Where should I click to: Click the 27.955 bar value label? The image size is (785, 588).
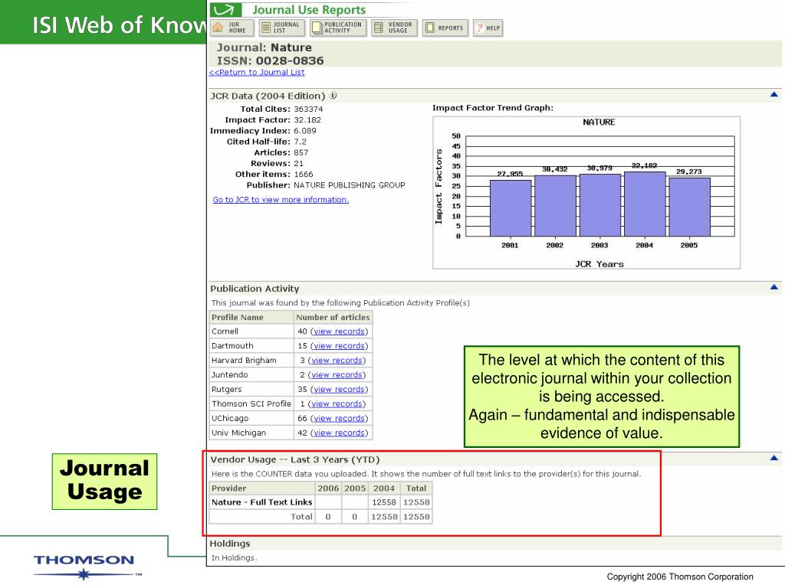coord(510,174)
